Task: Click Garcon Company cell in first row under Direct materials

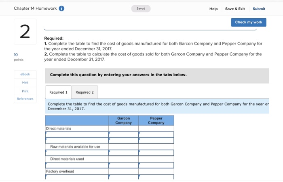Action: click(124, 135)
